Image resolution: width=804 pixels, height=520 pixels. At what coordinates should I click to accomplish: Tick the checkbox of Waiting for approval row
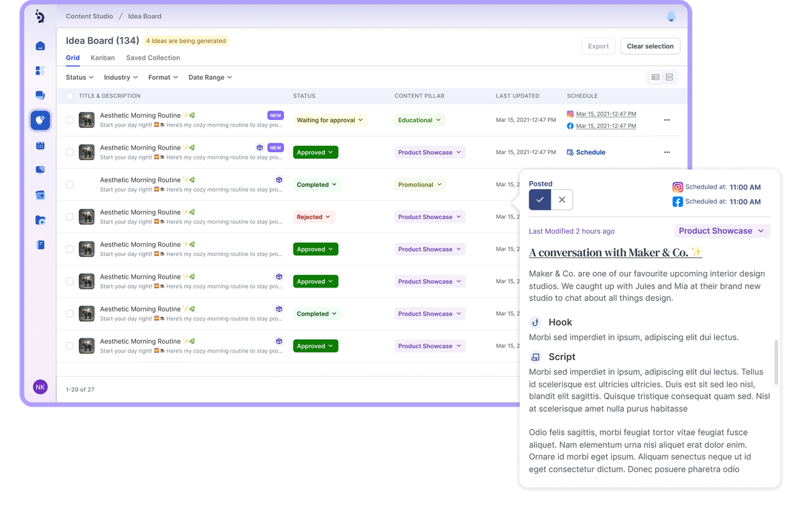tap(70, 120)
